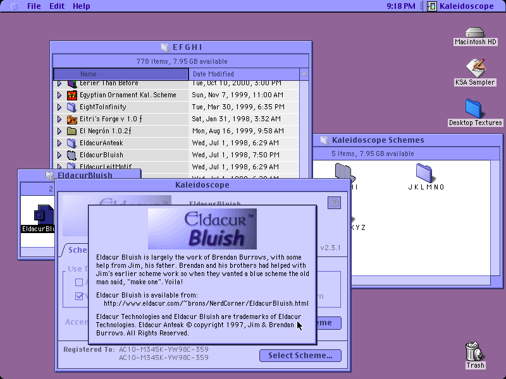
Task: Open the Apple menu
Action: point(14,6)
